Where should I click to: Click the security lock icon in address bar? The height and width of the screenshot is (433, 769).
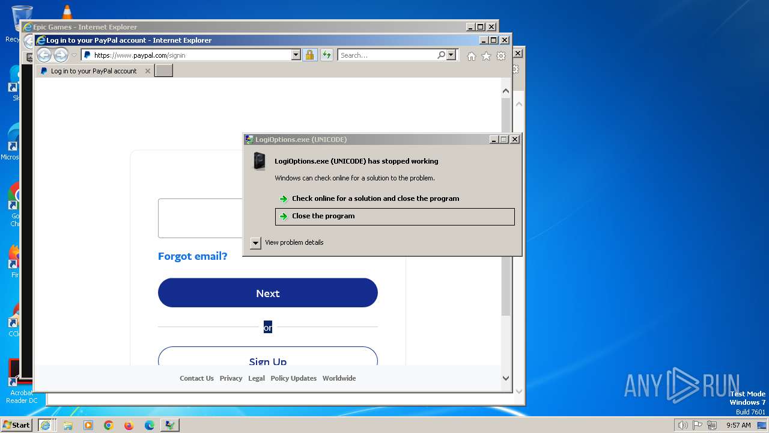pyautogui.click(x=309, y=55)
